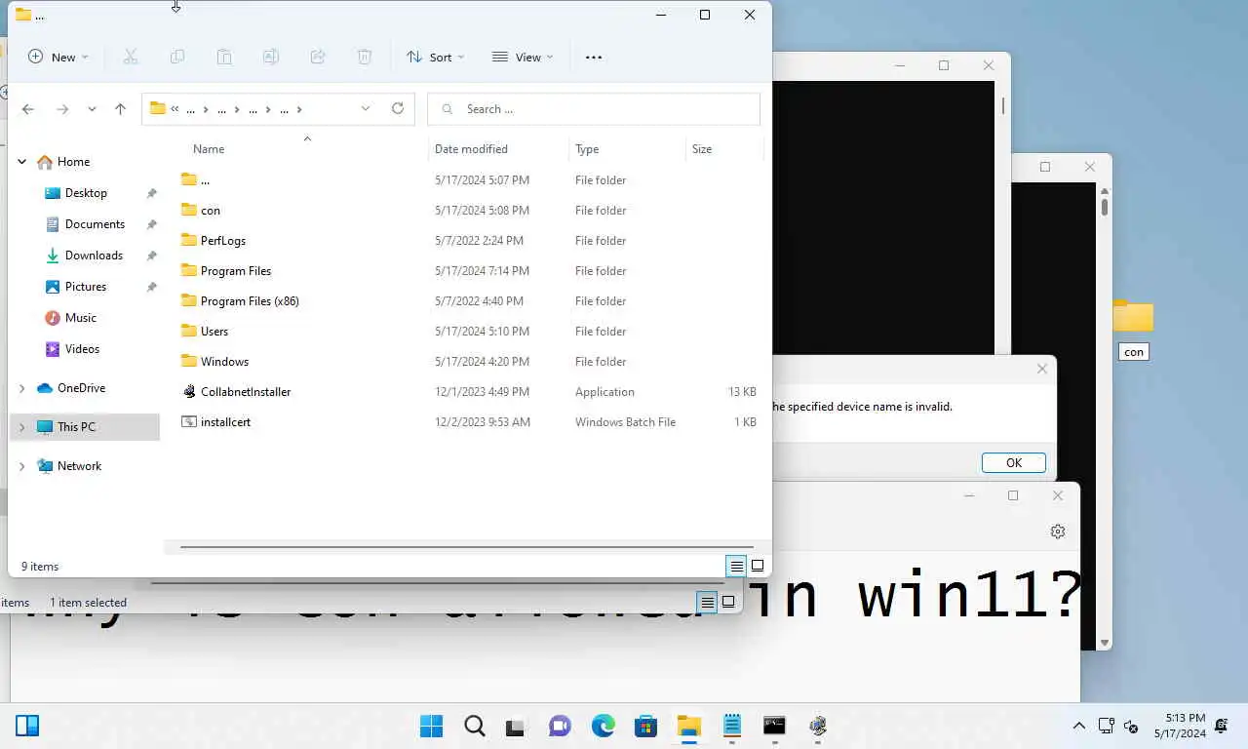Expand This PC tree node

tap(22, 427)
